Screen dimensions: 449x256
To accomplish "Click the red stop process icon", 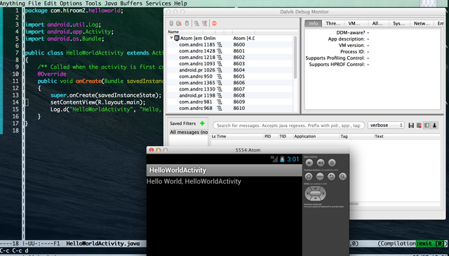I will [214, 23].
